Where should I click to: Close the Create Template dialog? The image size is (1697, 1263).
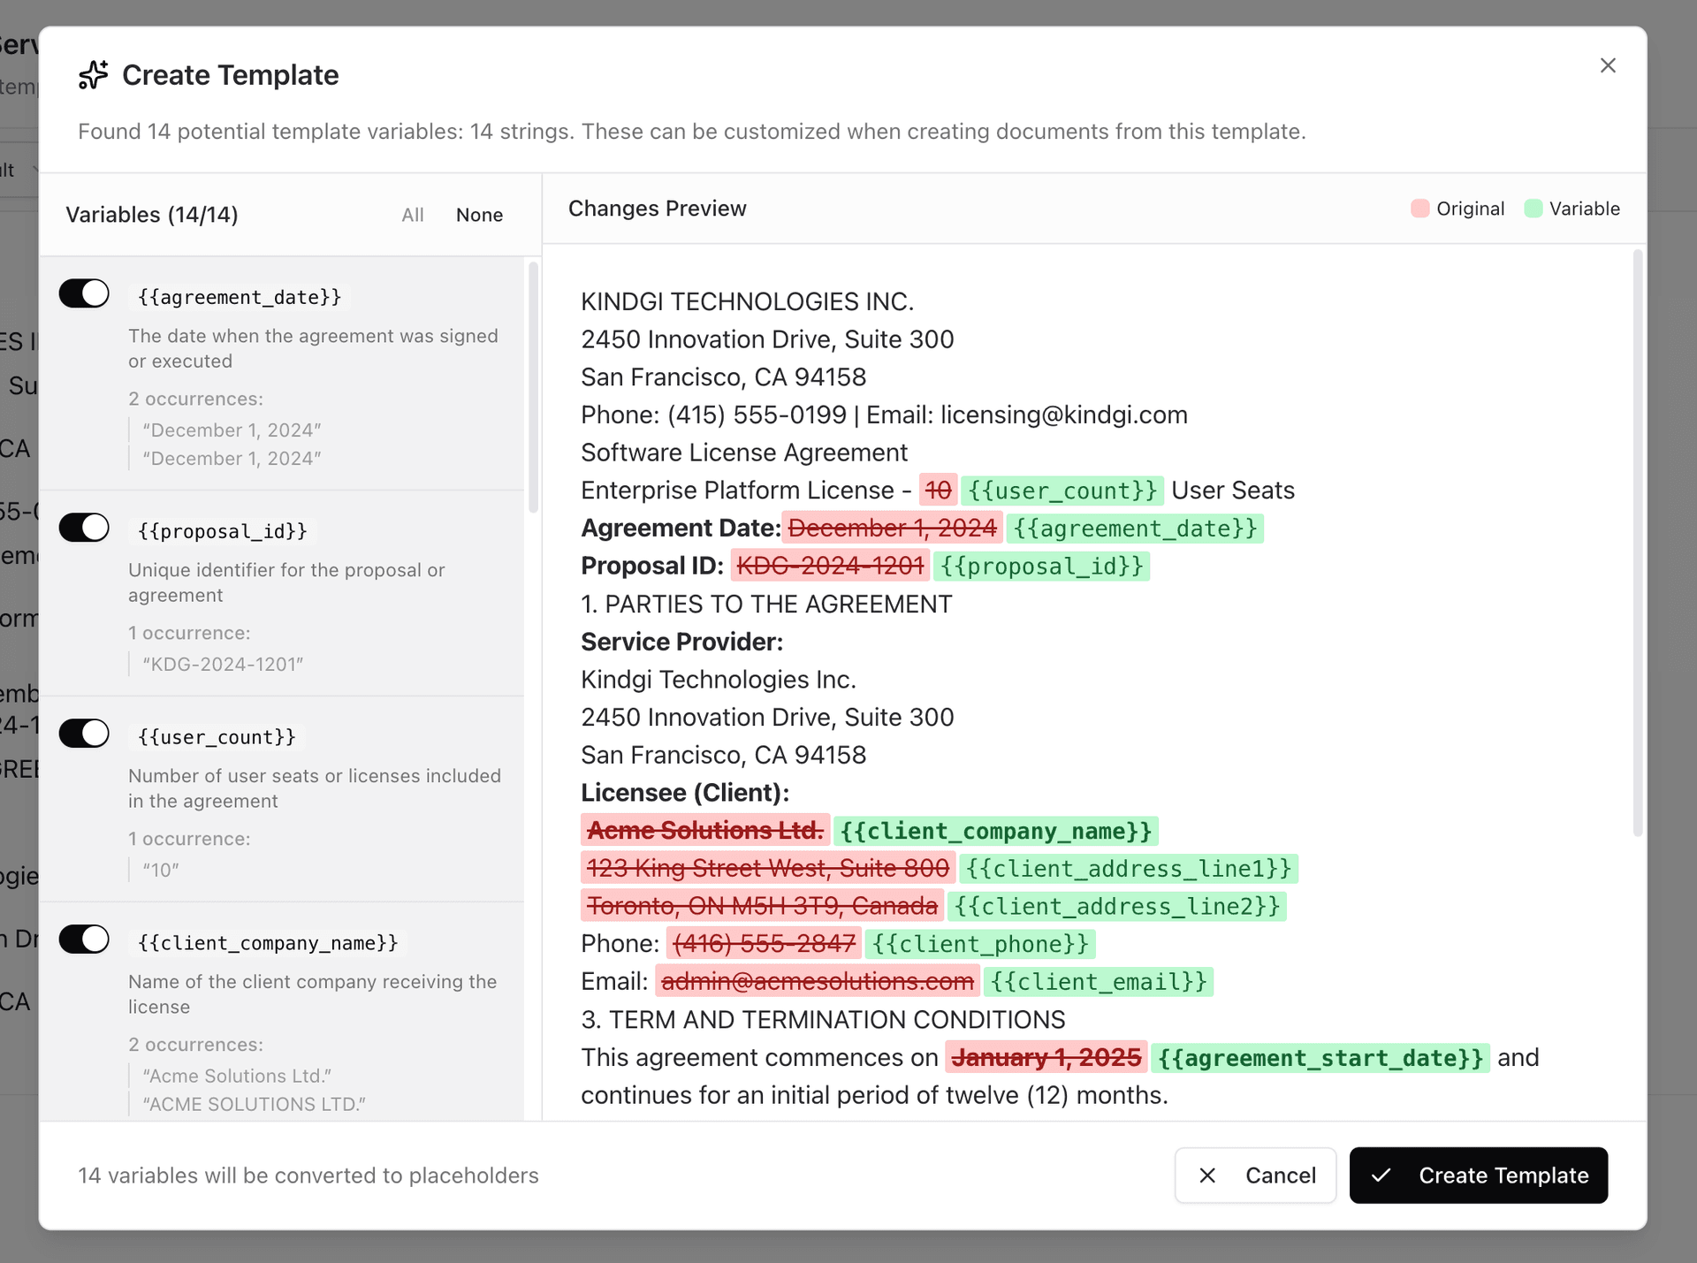tap(1608, 65)
